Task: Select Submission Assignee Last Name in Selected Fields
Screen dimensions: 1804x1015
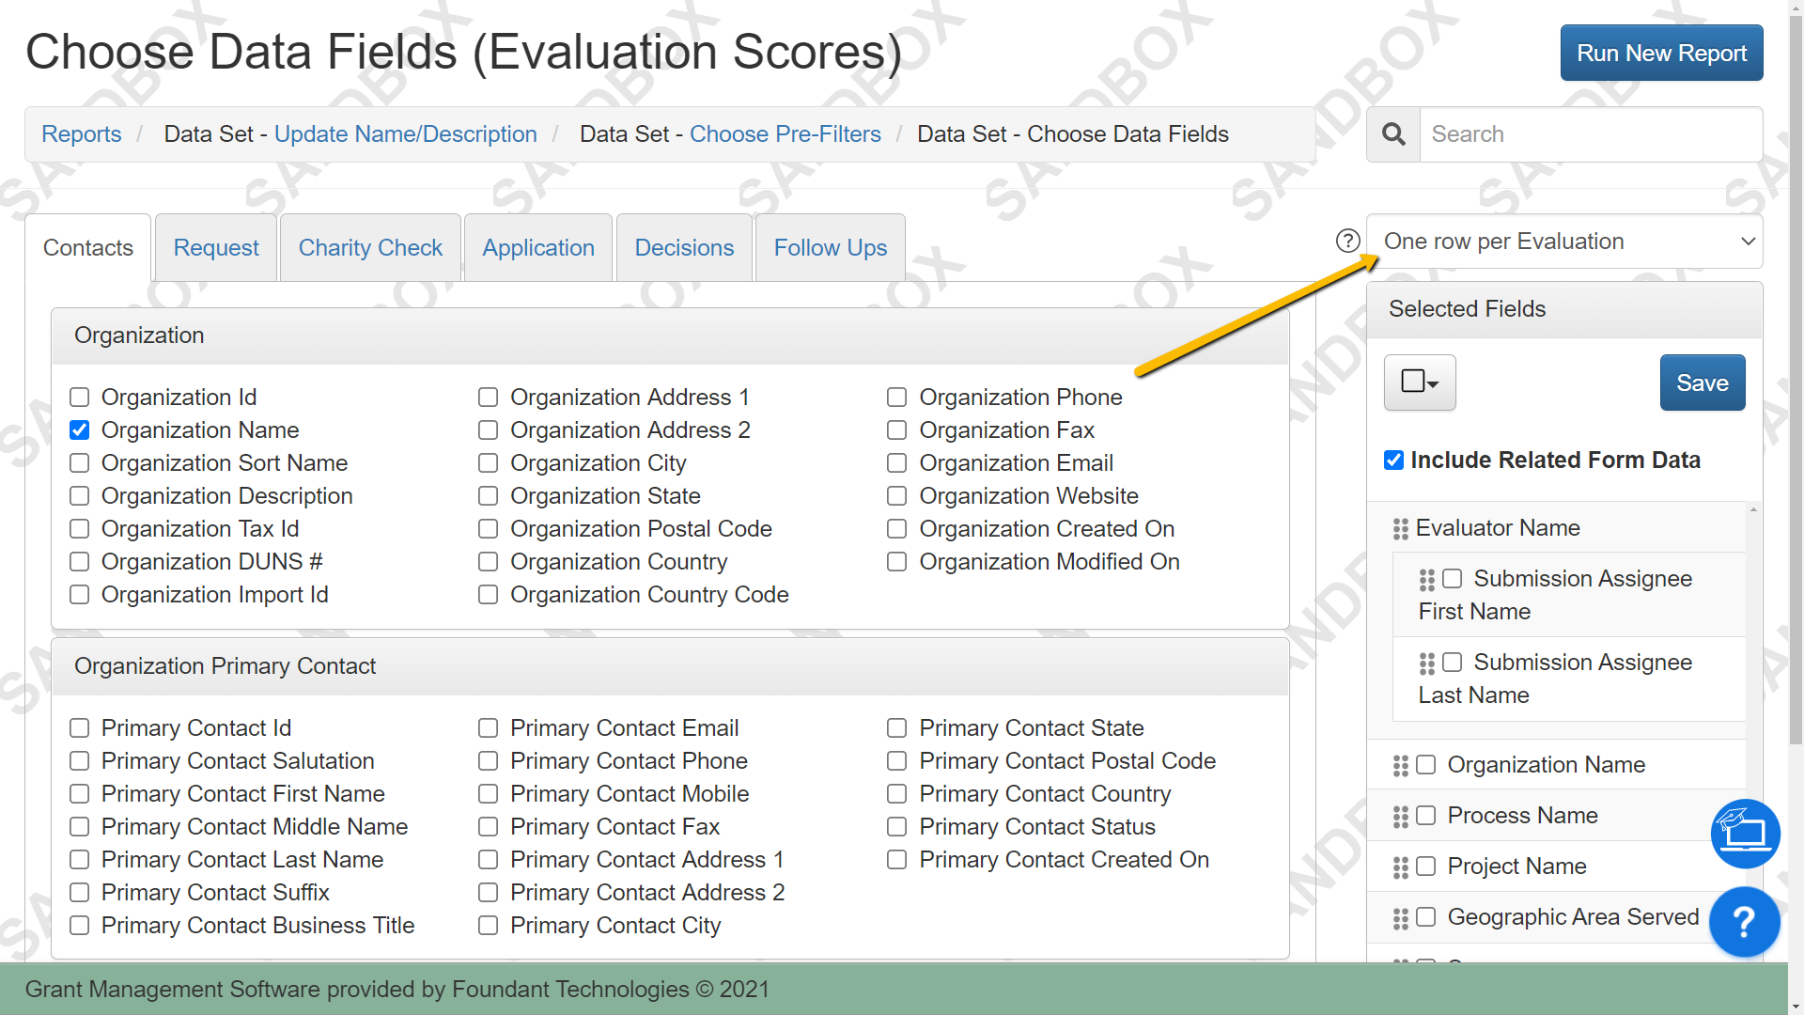Action: [x=1453, y=663]
